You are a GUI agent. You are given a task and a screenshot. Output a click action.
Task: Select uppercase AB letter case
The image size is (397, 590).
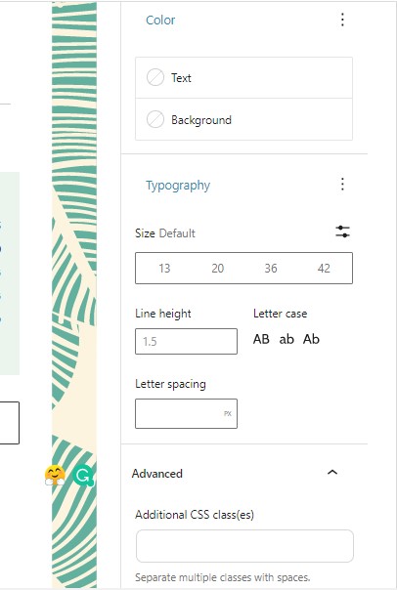click(261, 339)
